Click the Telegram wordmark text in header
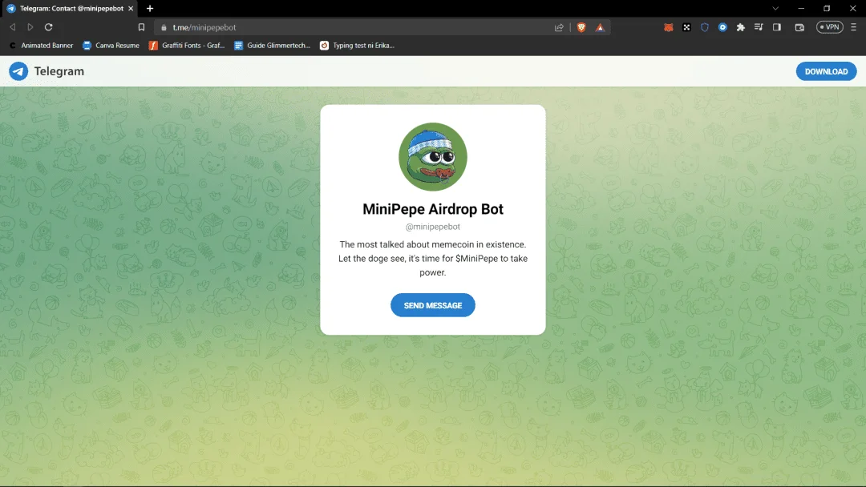The width and height of the screenshot is (866, 487). pos(59,71)
